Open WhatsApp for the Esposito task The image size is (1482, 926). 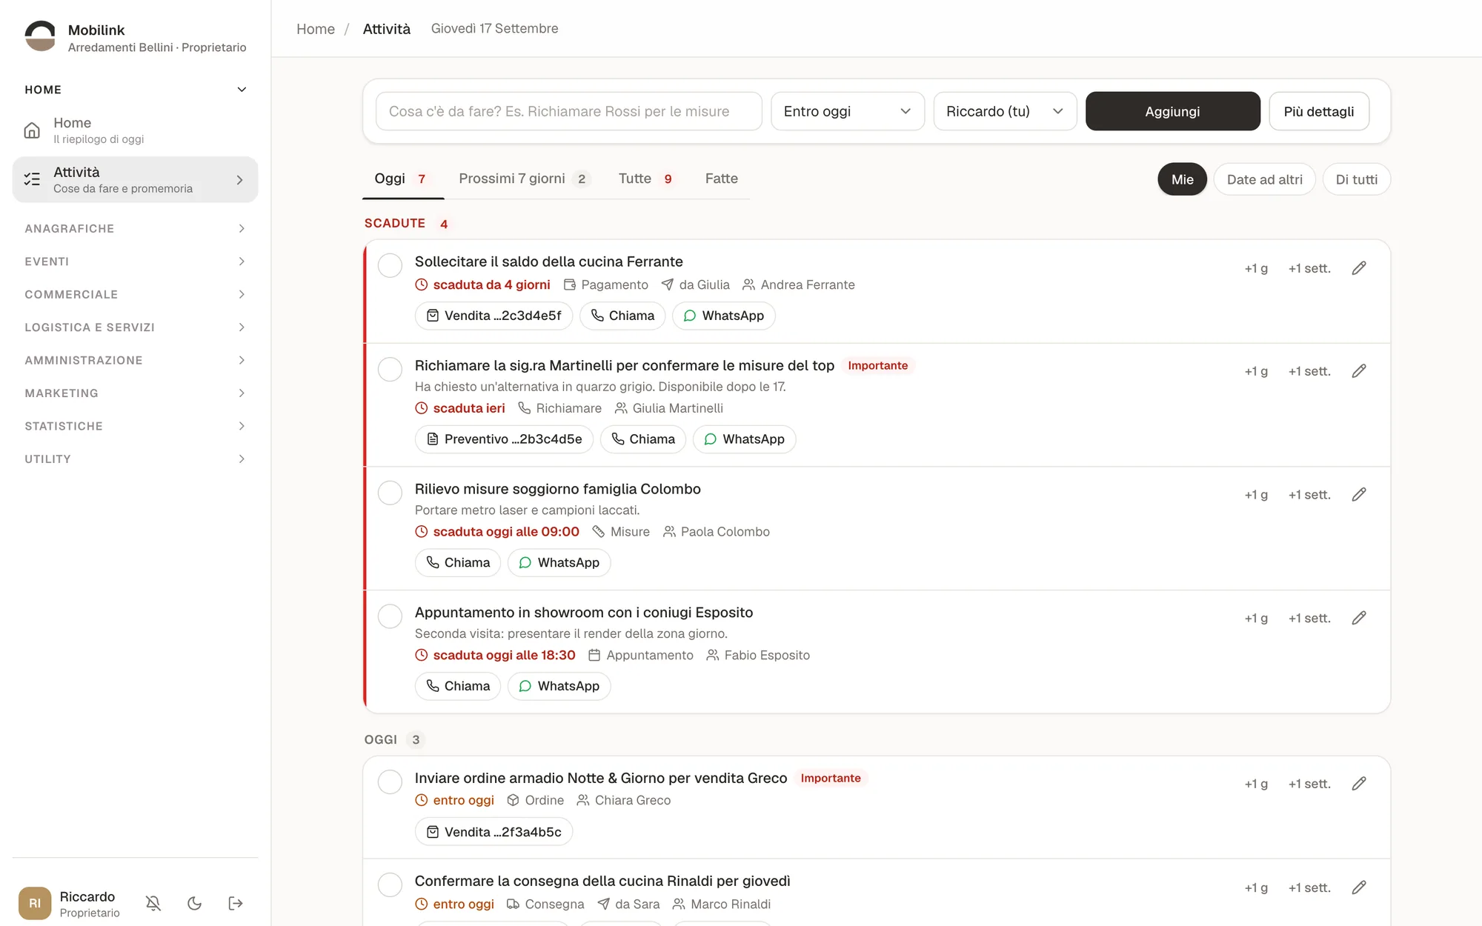tap(559, 686)
